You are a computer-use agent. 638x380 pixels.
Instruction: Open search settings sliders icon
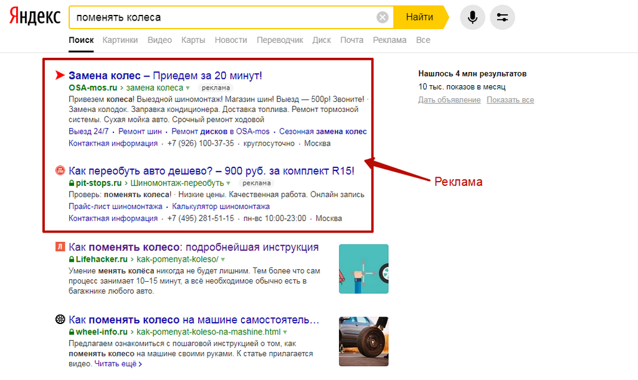point(503,17)
